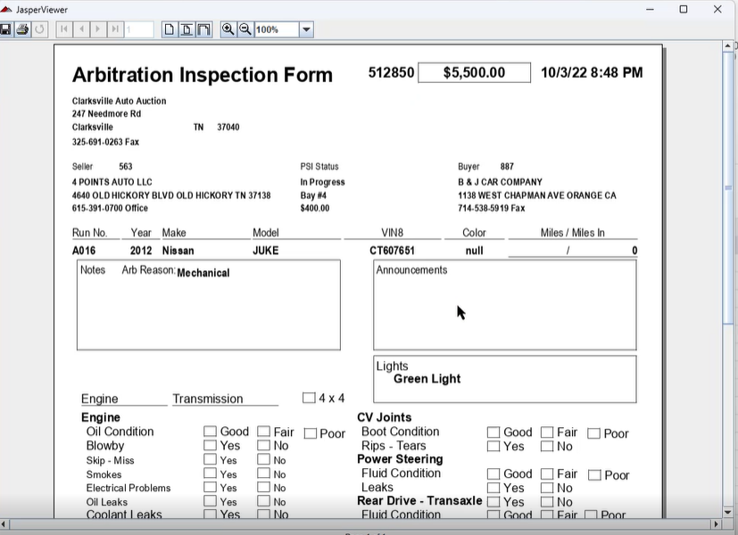Click the reload report icon
This screenshot has width=738, height=535.
[x=40, y=29]
